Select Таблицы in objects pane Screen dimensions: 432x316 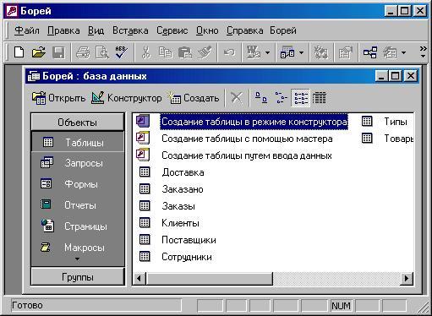click(x=78, y=142)
